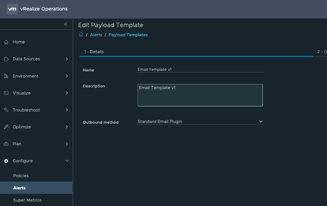Click the Home house icon in sidebar
Image resolution: width=327 pixels, height=206 pixels.
(x=6, y=42)
